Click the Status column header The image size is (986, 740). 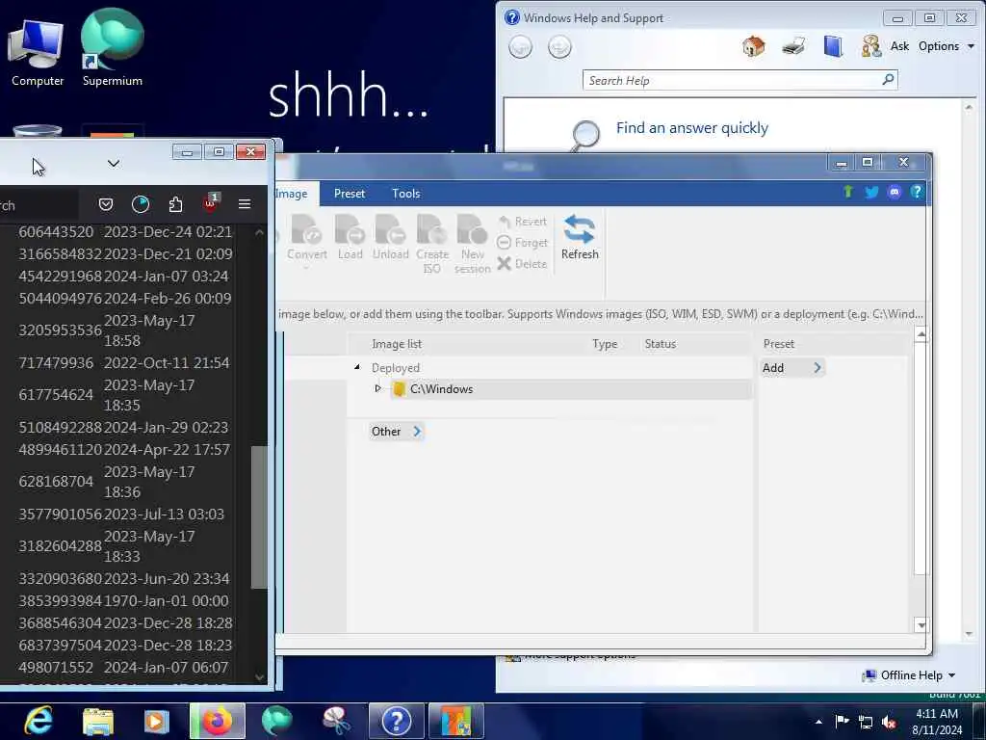[x=661, y=344]
